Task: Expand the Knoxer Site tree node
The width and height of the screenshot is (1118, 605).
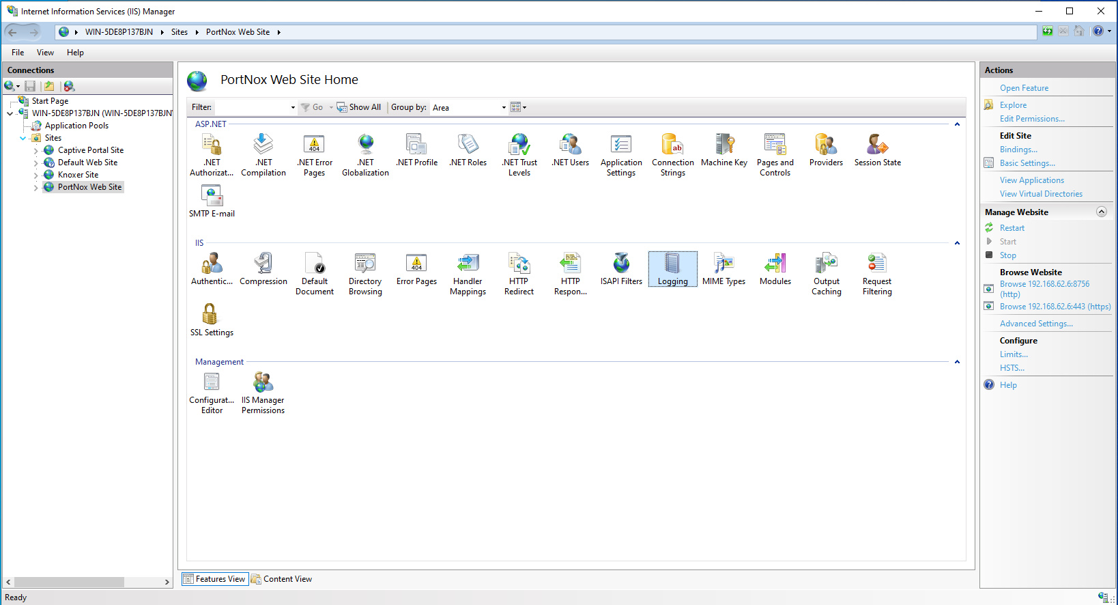Action: [x=35, y=175]
